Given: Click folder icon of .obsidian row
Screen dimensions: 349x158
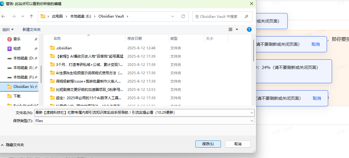Looking at the screenshot, I should (x=52, y=48).
